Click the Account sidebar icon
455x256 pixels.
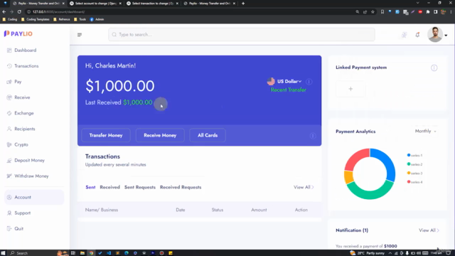[x=9, y=198]
